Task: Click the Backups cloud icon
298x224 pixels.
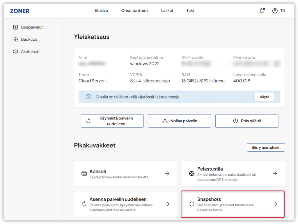Action: 16,40
